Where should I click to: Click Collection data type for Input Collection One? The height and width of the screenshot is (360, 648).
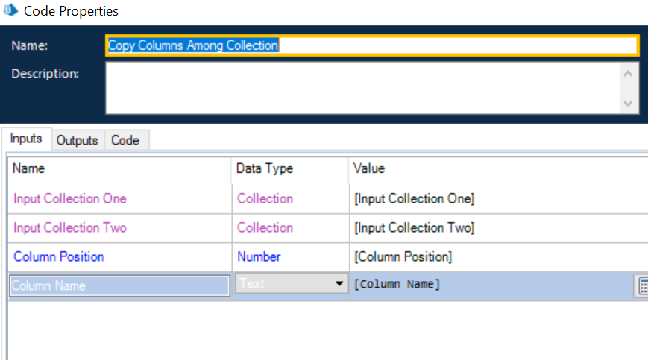[x=291, y=198]
